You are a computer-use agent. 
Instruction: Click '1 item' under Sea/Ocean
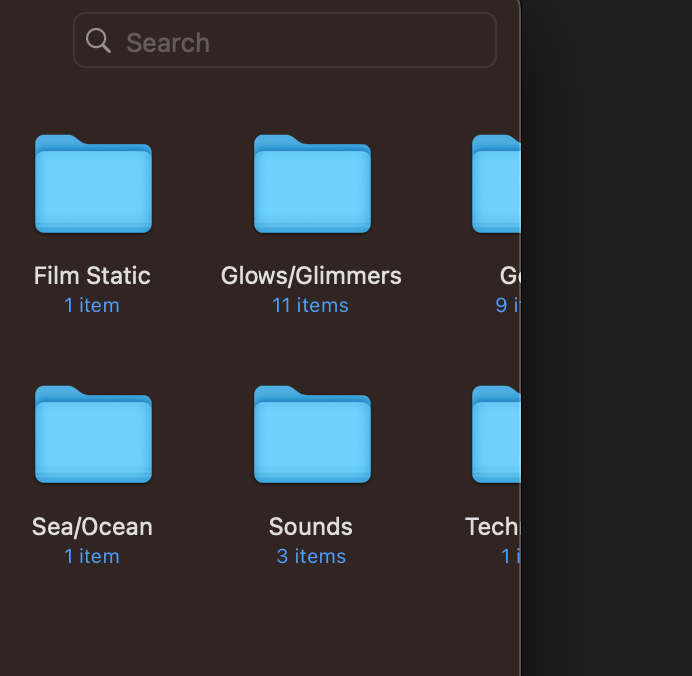91,556
